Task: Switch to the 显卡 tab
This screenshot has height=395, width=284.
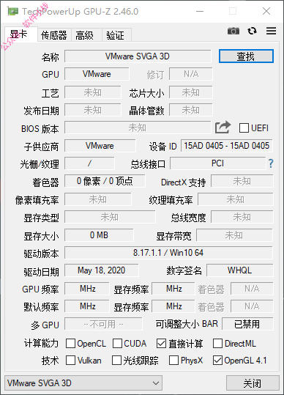Action: (21, 34)
